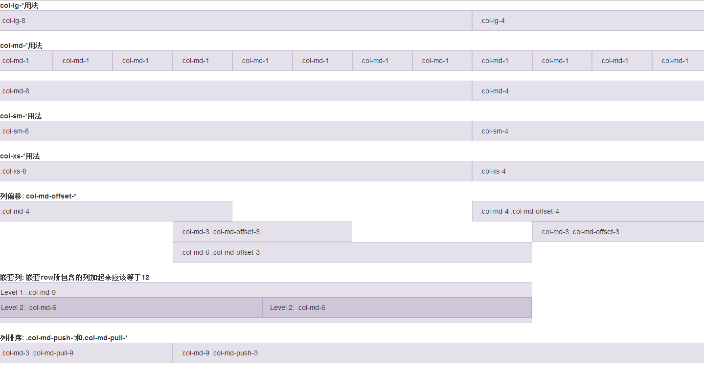Select the .col-lg-4 grid column
Screen dimensions: 704x373
click(588, 21)
